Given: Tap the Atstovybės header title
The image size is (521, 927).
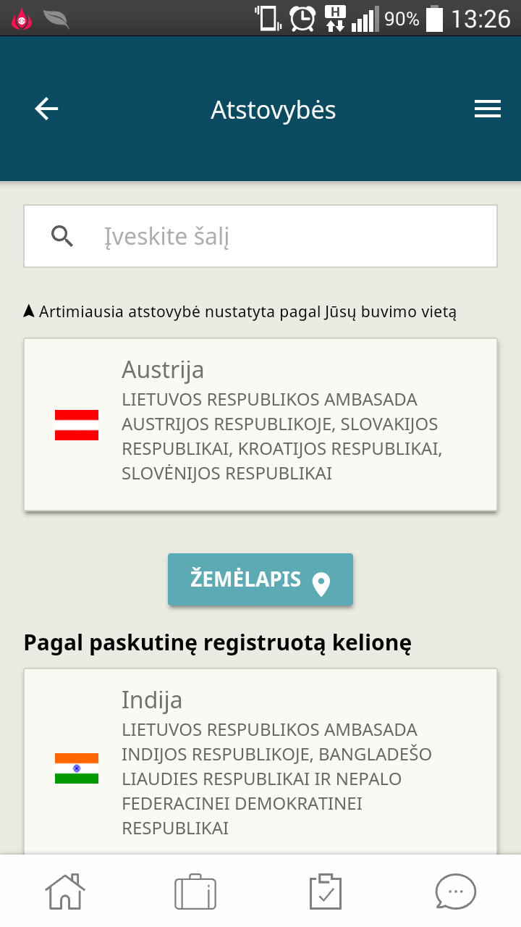Looking at the screenshot, I should pyautogui.click(x=274, y=110).
